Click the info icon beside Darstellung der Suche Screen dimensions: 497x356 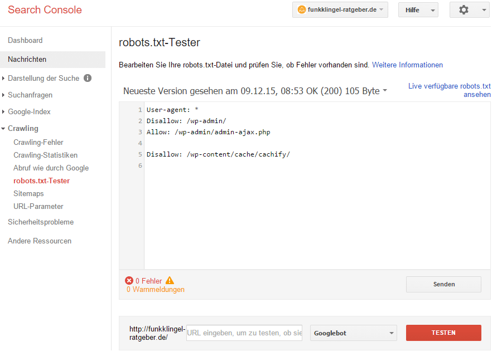[x=88, y=78]
